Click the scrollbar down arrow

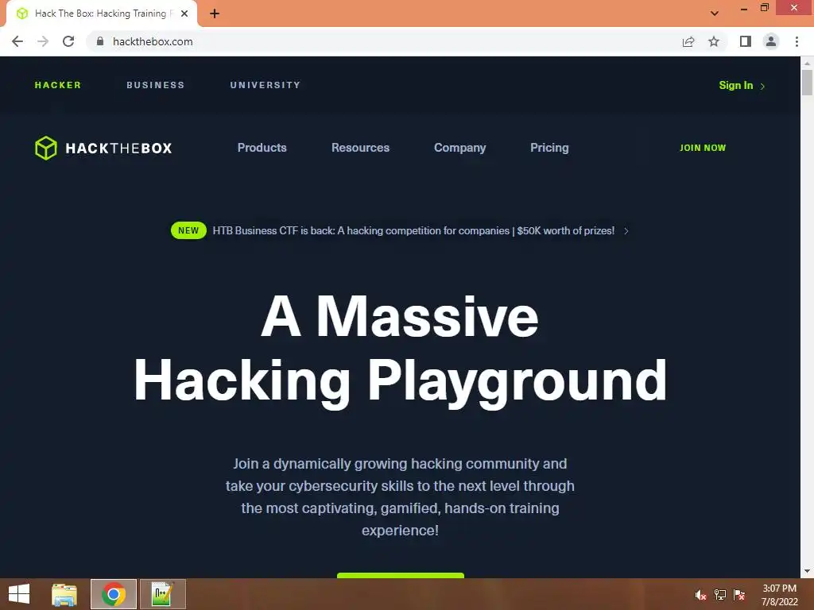[x=808, y=571]
